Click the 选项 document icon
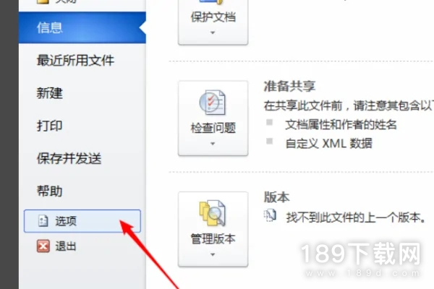Image resolution: width=434 pixels, height=289 pixels. pyautogui.click(x=43, y=221)
